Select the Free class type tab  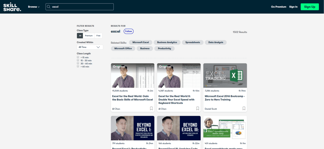tap(98, 36)
